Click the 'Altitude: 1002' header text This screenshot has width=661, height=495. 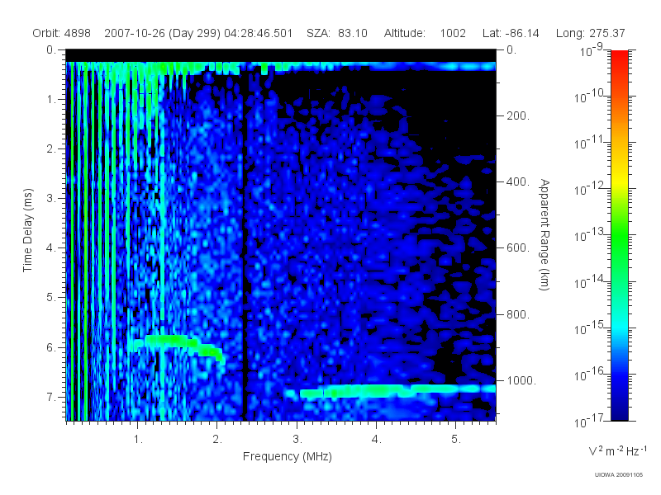click(425, 33)
